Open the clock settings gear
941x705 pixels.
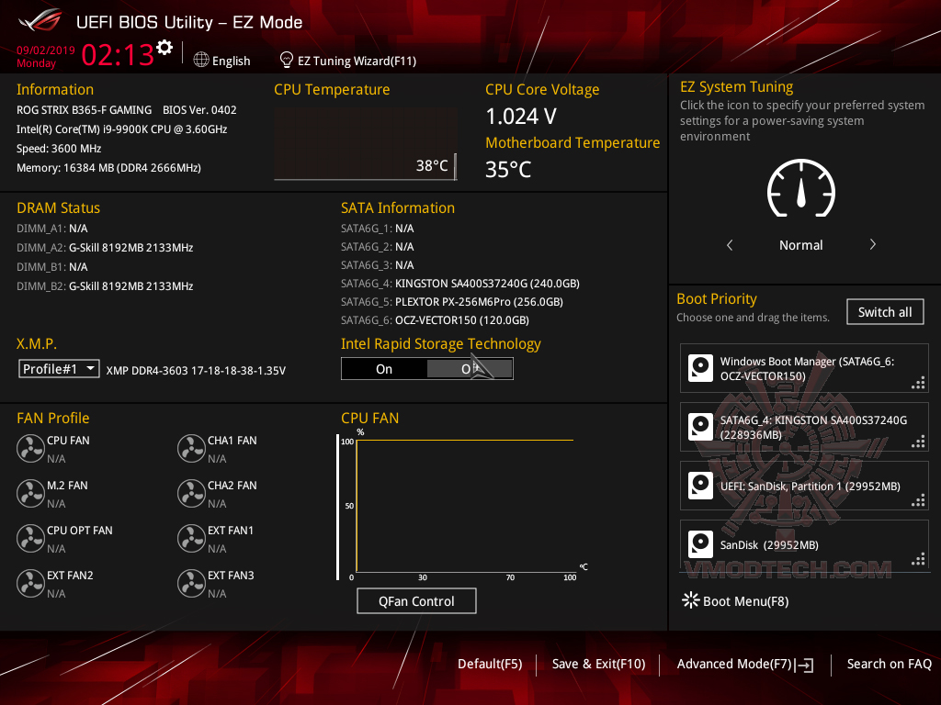click(x=164, y=45)
